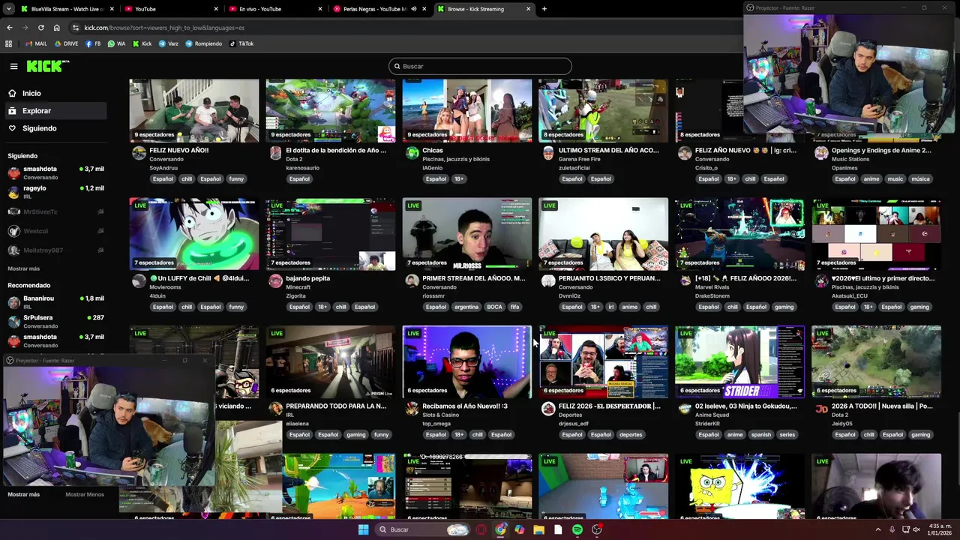Open the bajando pepita Minecraft stream thumbnail

[x=330, y=234]
